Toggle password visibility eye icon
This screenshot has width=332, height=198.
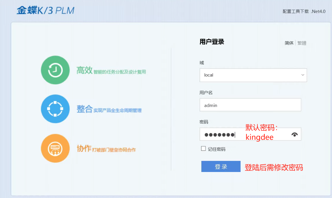point(294,135)
